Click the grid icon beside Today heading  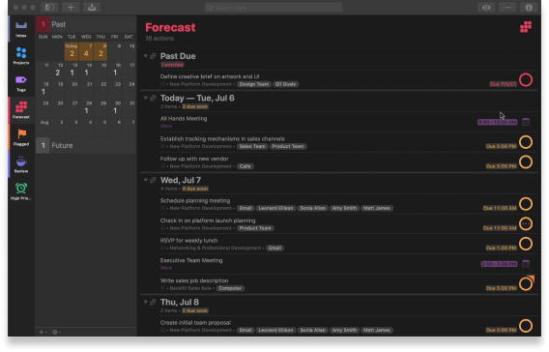click(153, 98)
